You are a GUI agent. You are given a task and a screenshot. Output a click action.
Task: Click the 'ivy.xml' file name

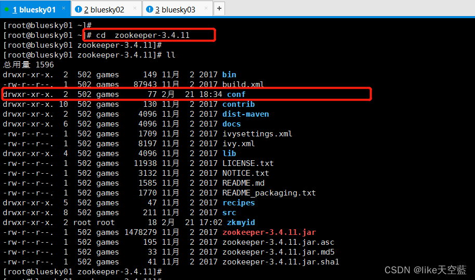tap(239, 144)
